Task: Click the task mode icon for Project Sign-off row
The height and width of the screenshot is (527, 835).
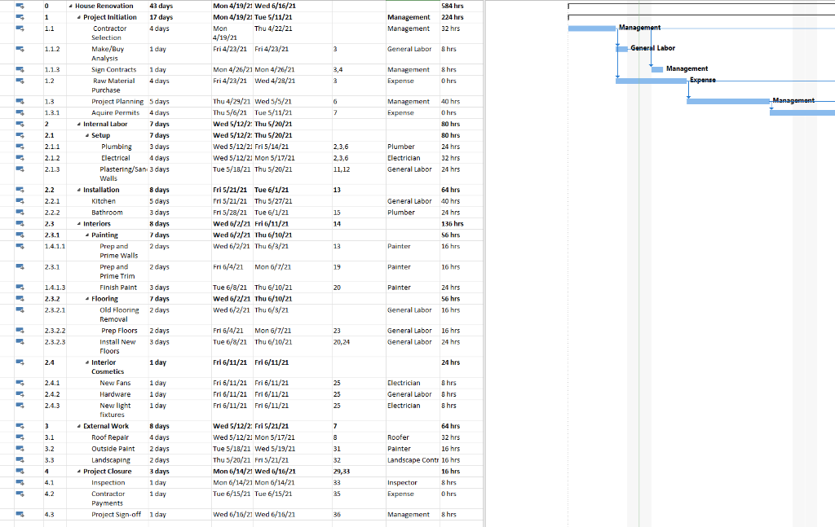Action: click(20, 514)
